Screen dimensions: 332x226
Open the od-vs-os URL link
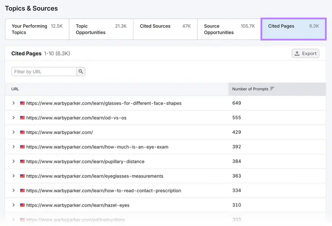[x=76, y=118]
